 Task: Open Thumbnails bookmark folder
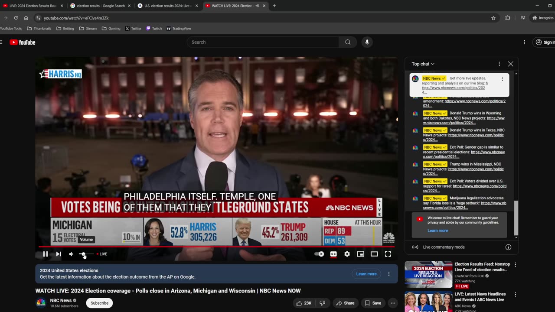tap(39, 29)
